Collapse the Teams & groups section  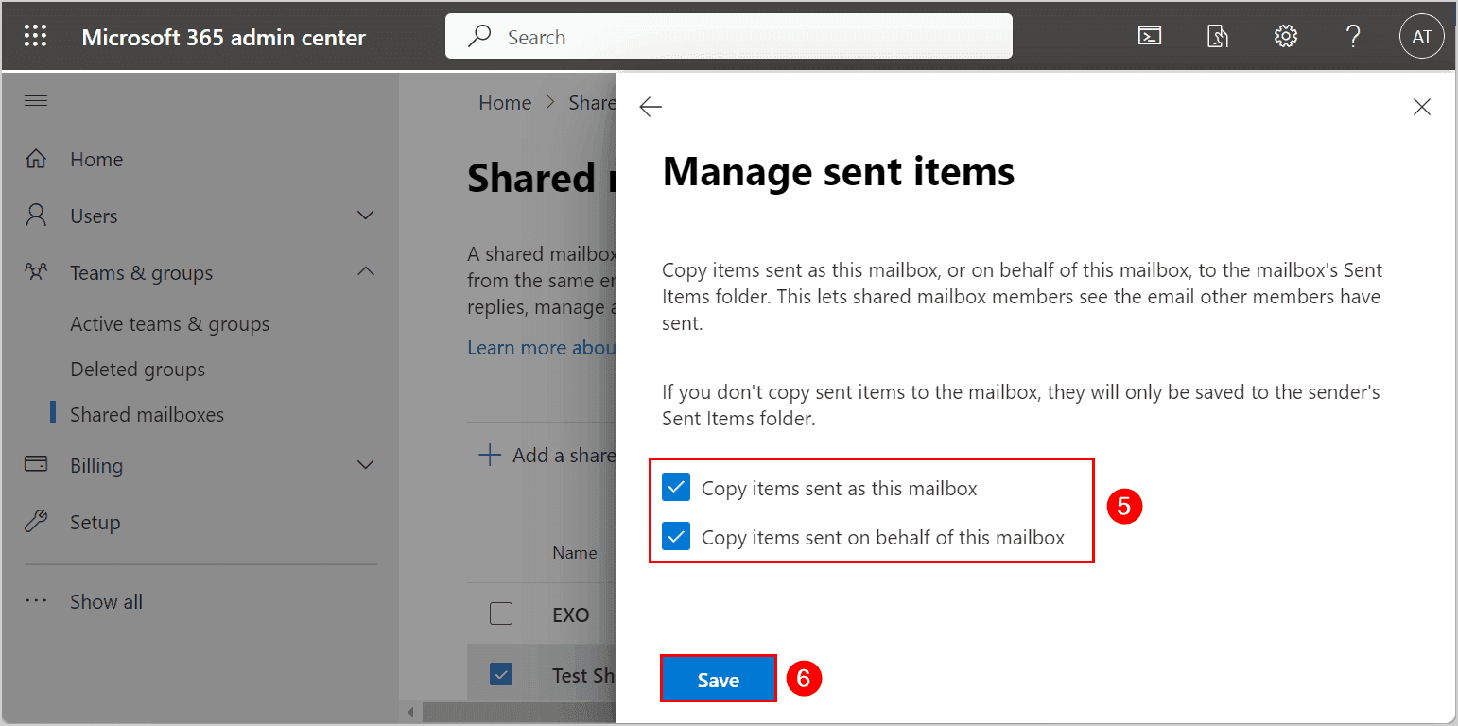(365, 272)
